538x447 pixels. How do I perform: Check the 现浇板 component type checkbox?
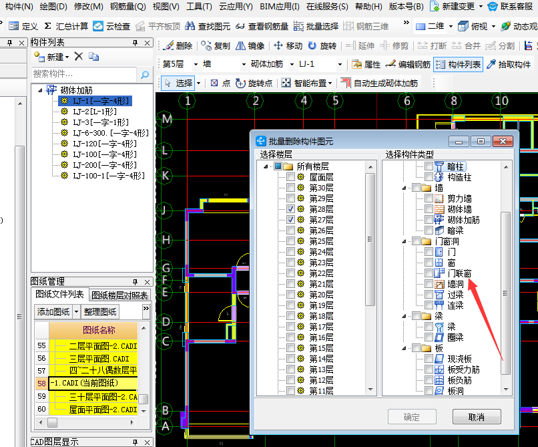pyautogui.click(x=429, y=359)
